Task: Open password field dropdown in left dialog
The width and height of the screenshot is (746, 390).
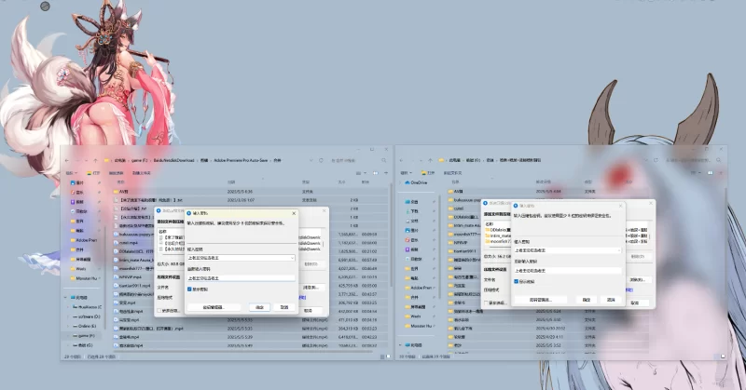Action: tap(292, 258)
